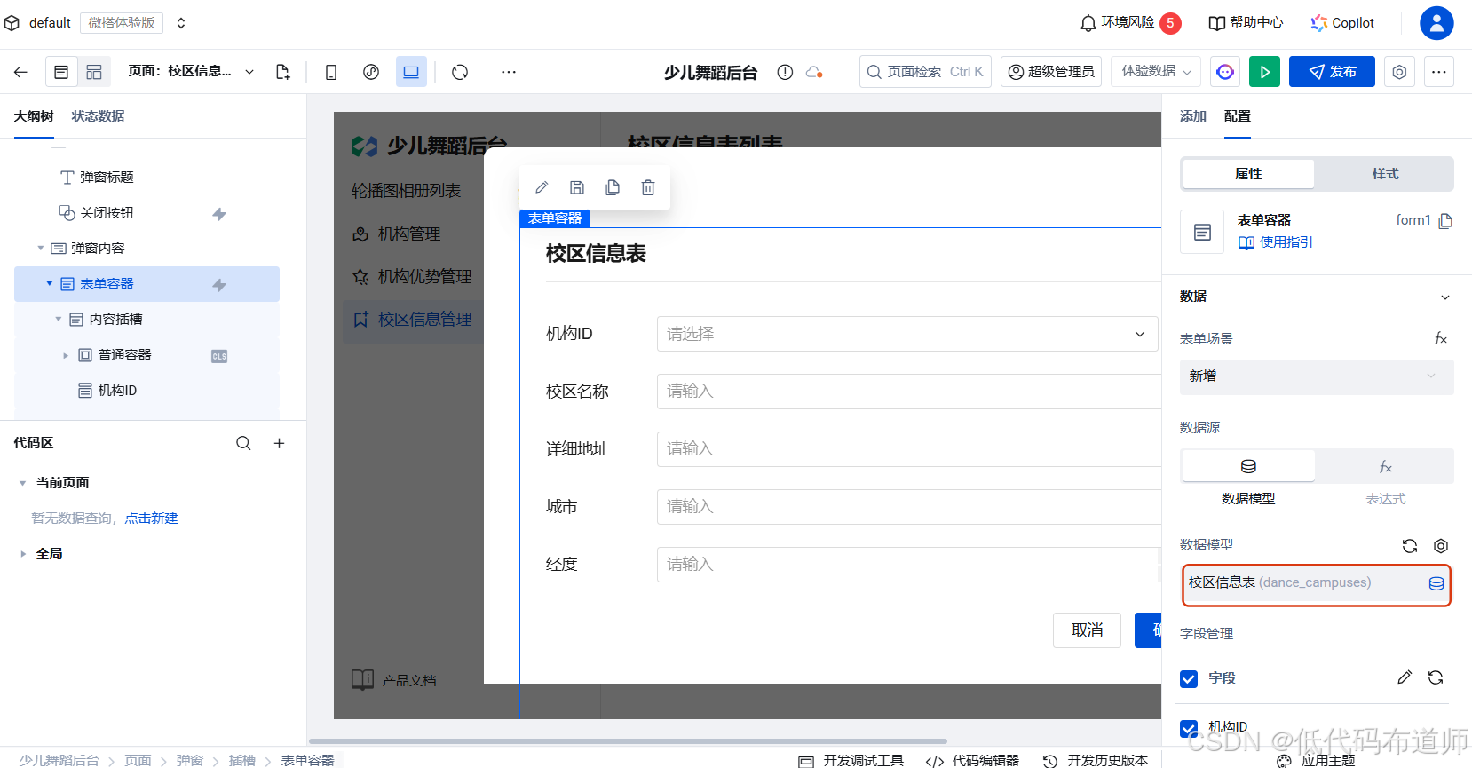Select 表达式 data source option
Screen dimensions: 1472x768
point(1385,466)
